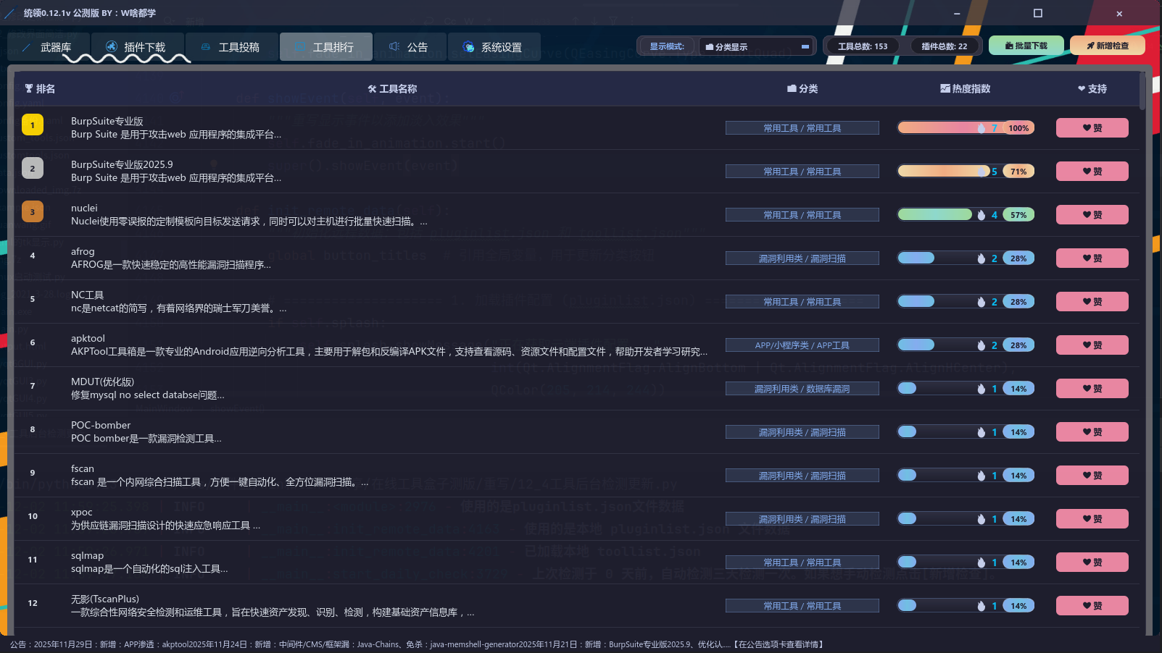Like the sqlmap tool with 赞
The height and width of the screenshot is (653, 1162).
(x=1092, y=563)
